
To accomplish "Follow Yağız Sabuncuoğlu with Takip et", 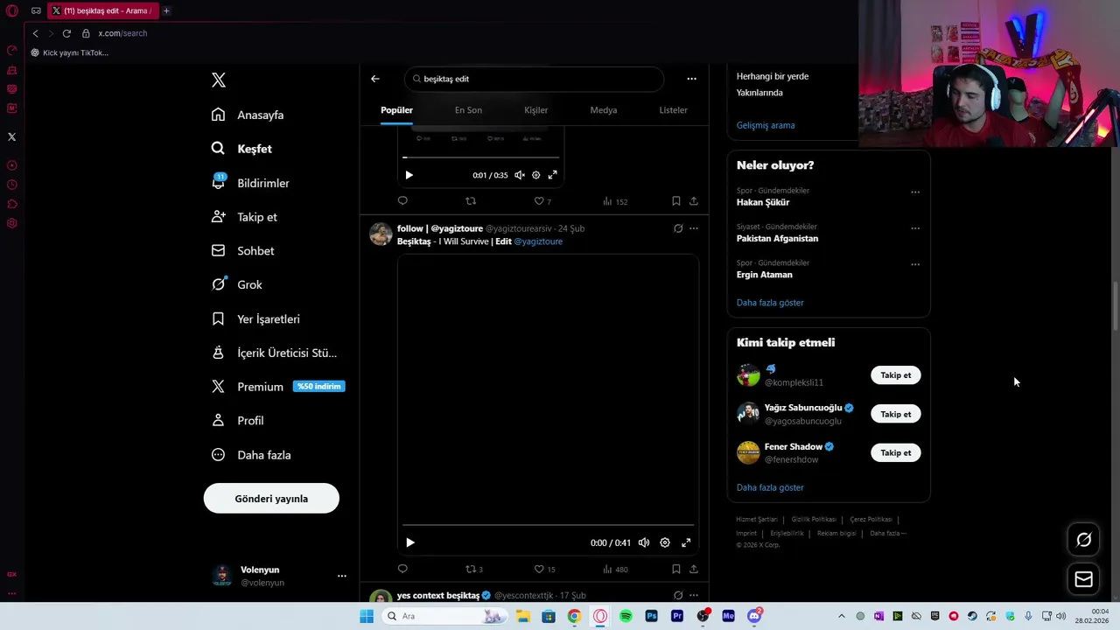I will 895,414.
